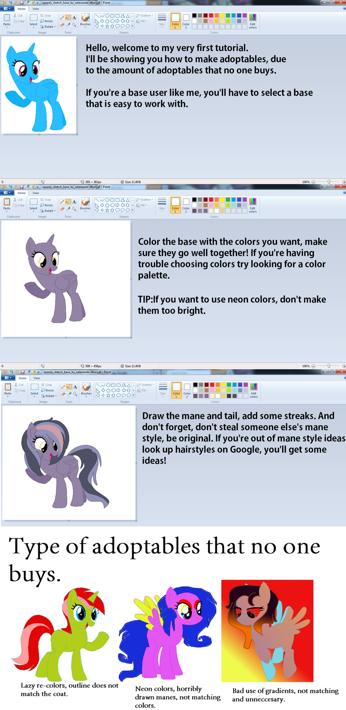Choose Color 1 in middle Paint window
The width and height of the screenshot is (346, 710).
(175, 205)
